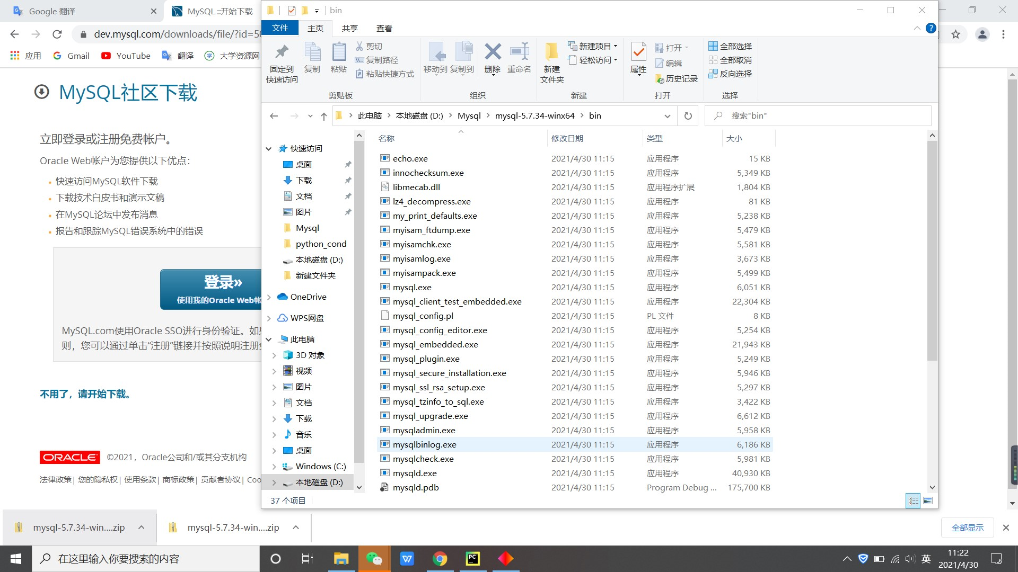Select libmecab.dll file
1018x572 pixels.
[575, 187]
